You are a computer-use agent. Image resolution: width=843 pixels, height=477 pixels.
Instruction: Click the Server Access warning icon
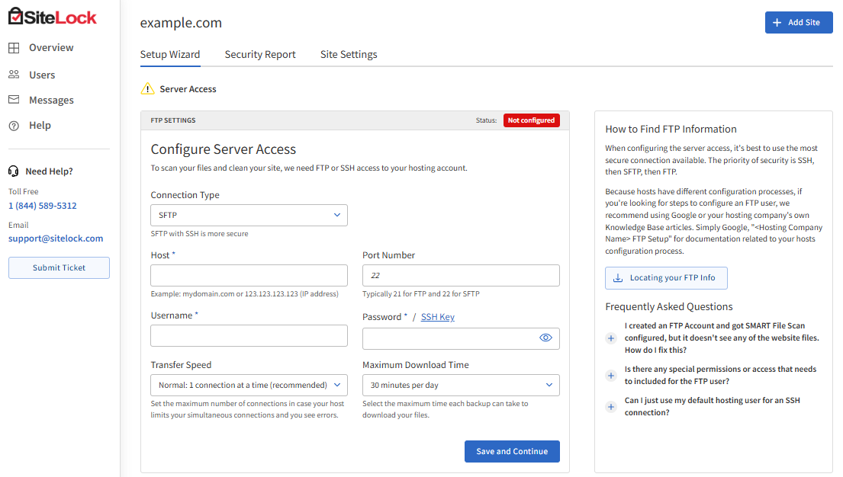[147, 88]
